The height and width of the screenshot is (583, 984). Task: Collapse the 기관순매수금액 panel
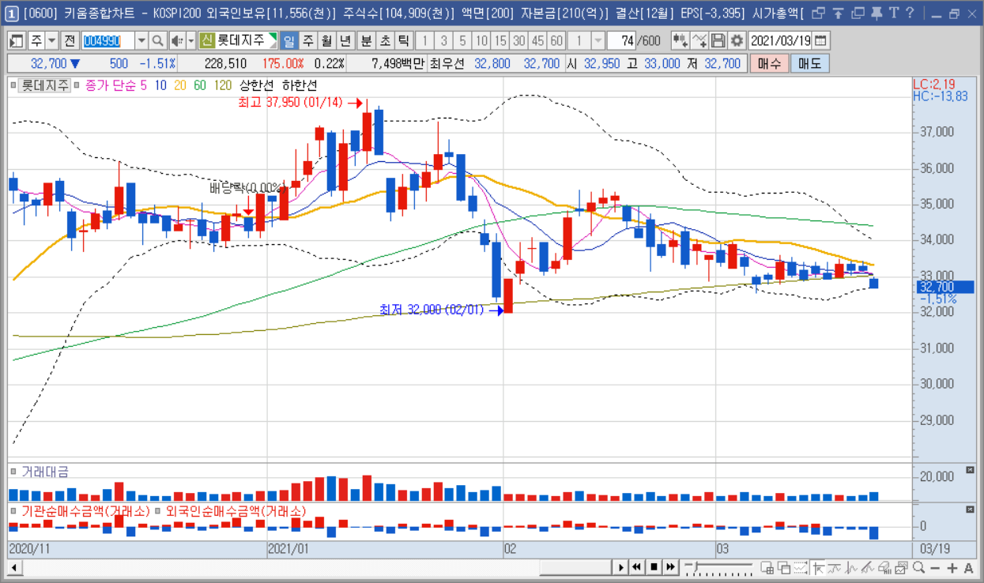(x=970, y=511)
